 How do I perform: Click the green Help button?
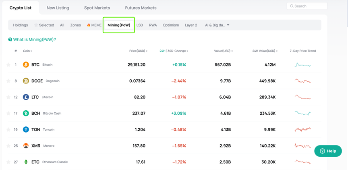328,151
